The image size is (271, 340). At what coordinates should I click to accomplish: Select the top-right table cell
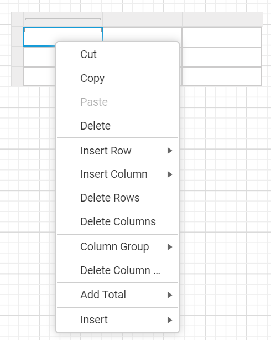pyautogui.click(x=222, y=37)
